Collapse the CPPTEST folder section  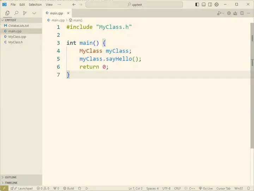tap(21, 20)
